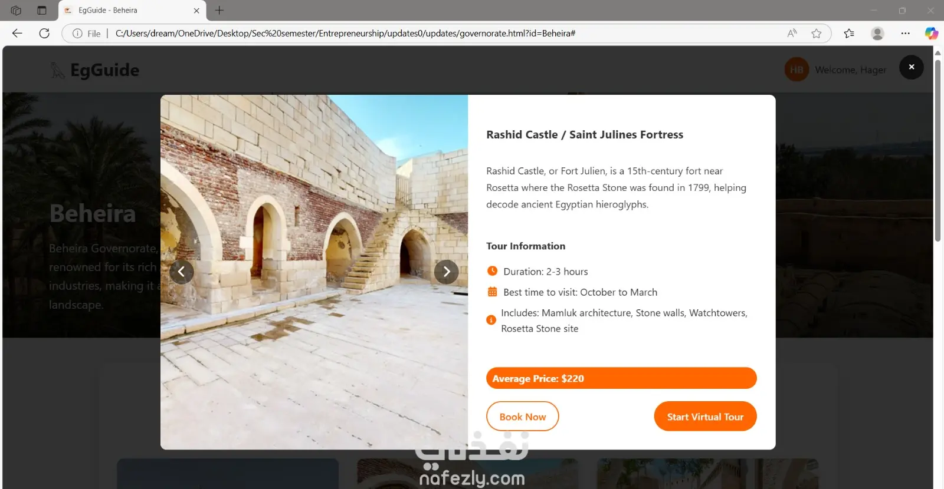Click the Rashid Castle / Saint Julines Fortress title

click(x=585, y=135)
